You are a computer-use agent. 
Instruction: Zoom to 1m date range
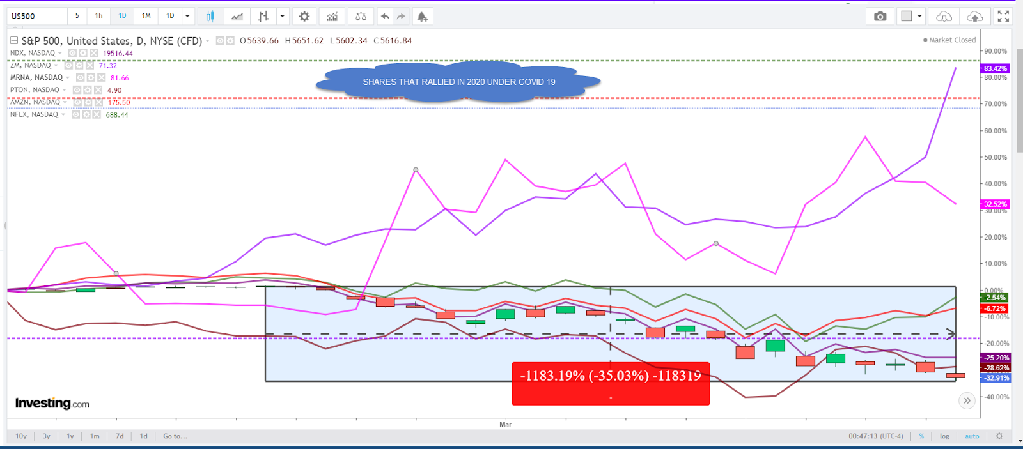tap(95, 436)
